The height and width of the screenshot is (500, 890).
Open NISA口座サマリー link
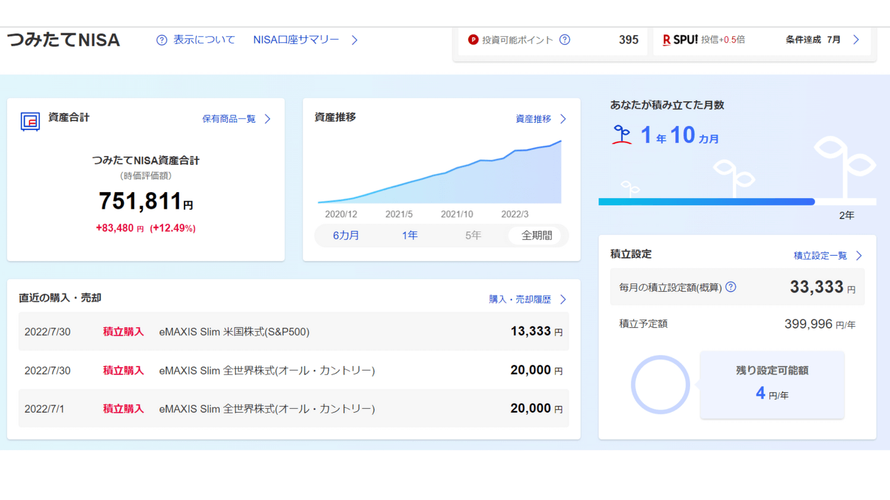coord(296,40)
